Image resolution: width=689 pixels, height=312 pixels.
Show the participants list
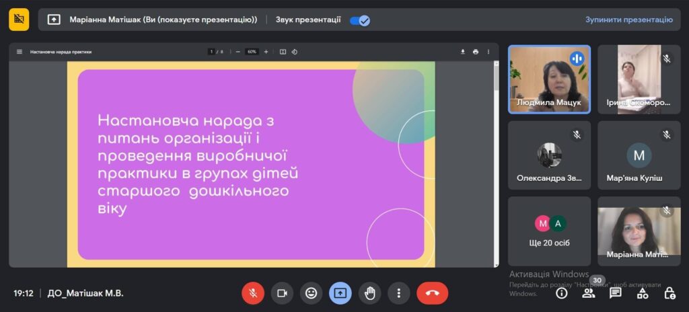click(588, 293)
